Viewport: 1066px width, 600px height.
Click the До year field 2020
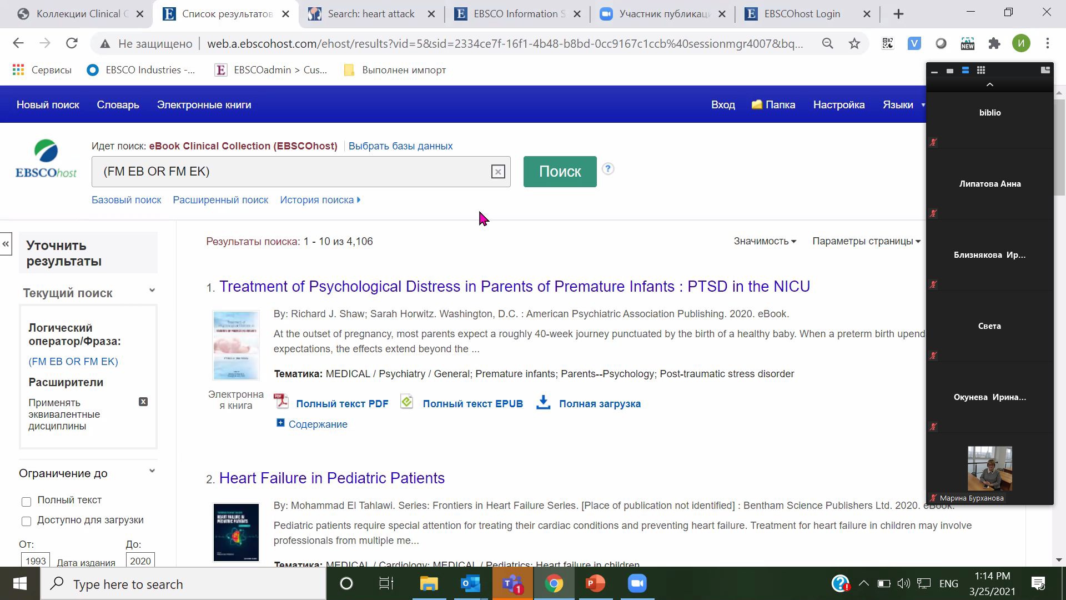click(140, 560)
